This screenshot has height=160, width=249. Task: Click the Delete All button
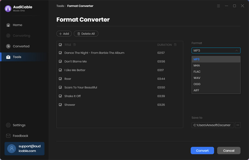(86, 34)
